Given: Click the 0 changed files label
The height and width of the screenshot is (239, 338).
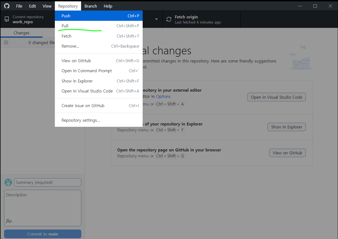Looking at the screenshot, I should click(x=42, y=43).
